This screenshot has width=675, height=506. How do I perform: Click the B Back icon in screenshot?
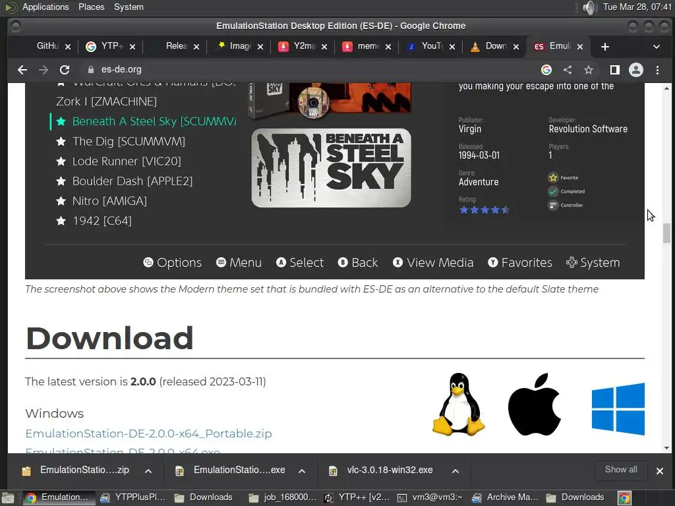pyautogui.click(x=343, y=262)
